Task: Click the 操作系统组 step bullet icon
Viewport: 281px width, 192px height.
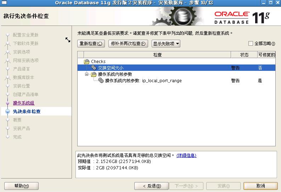Action: coord(7,103)
